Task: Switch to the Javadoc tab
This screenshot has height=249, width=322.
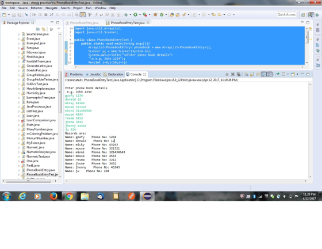Action: (93, 74)
